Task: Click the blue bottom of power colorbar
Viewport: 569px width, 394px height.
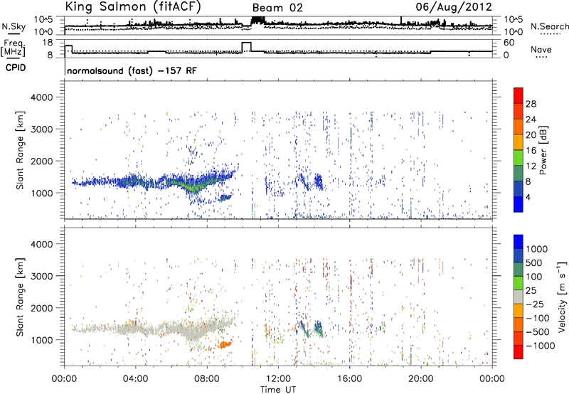Action: click(x=519, y=204)
